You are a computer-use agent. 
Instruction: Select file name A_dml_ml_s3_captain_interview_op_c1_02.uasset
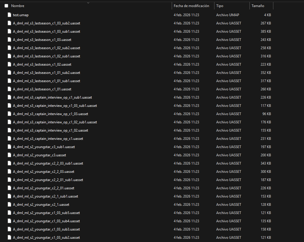click(x=50, y=130)
